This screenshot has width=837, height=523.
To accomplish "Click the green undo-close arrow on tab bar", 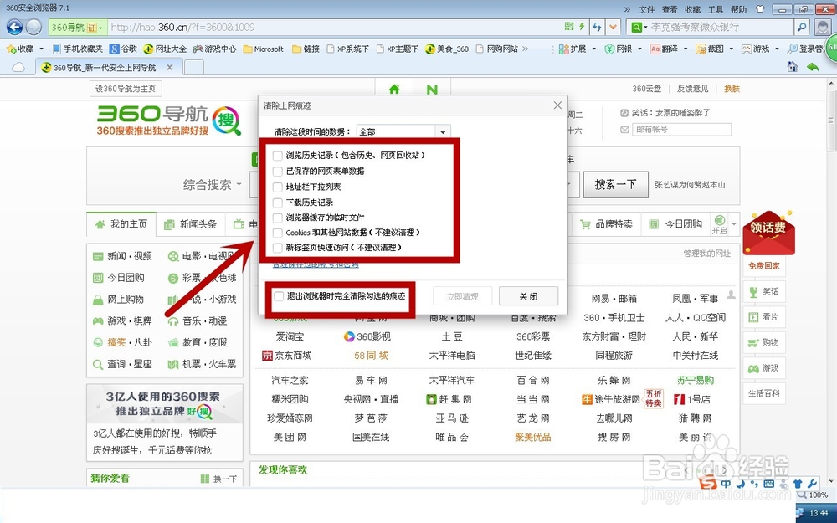I will (813, 66).
